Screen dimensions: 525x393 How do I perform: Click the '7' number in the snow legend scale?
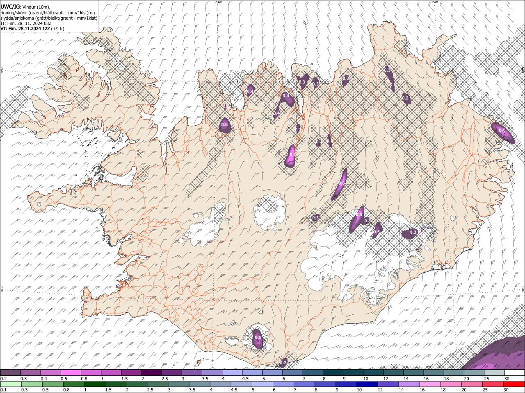[x=304, y=379]
